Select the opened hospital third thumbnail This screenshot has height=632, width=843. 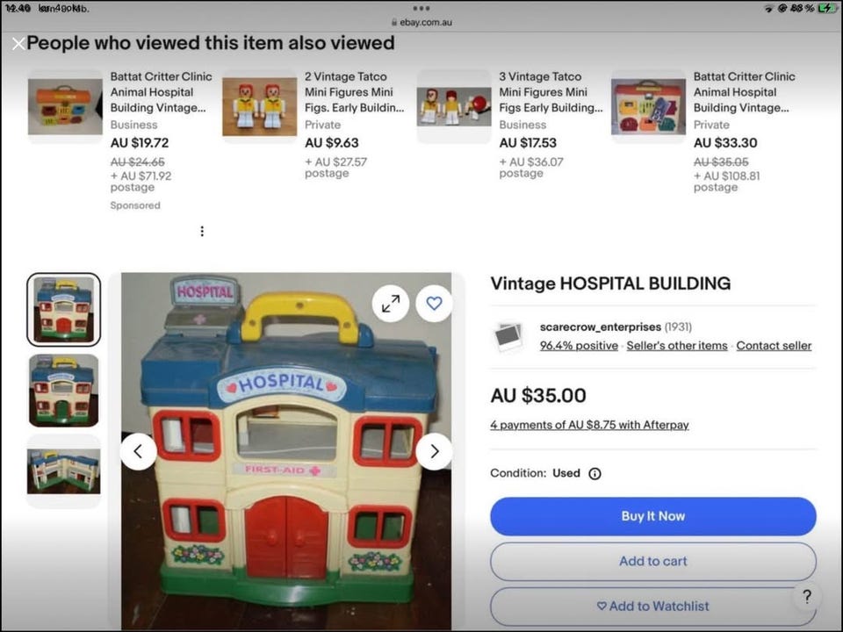(63, 472)
